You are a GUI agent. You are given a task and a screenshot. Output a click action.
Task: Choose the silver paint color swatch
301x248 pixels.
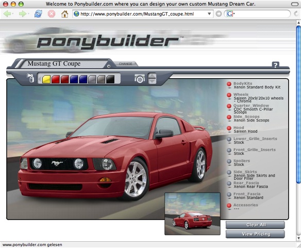tap(92, 79)
